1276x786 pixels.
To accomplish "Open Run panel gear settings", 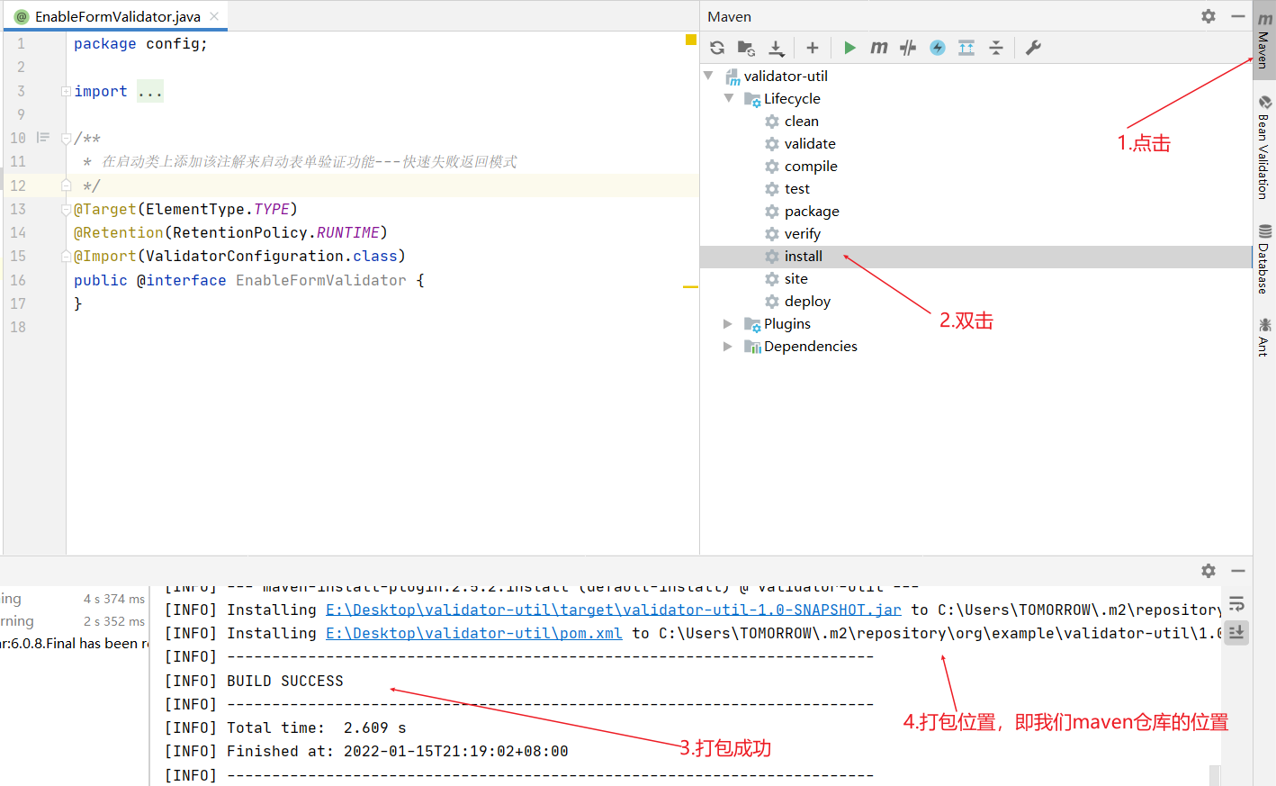I will coord(1209,571).
